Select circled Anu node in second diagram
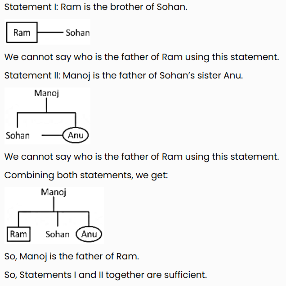The width and height of the screenshot is (286, 286). (x=76, y=135)
